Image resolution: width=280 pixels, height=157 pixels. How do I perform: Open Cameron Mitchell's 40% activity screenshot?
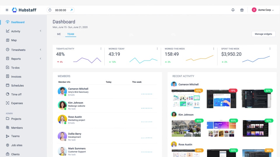pos(186,99)
